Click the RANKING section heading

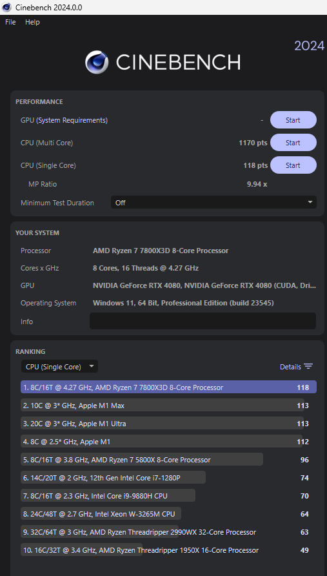coord(30,351)
